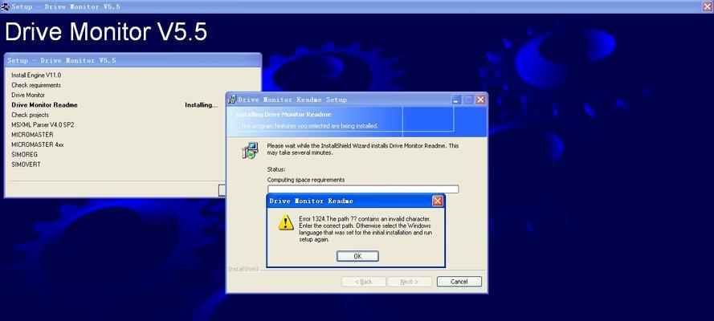Close the Drive Monitor Readme Setup window
Image resolution: width=714 pixels, height=321 pixels.
[480, 100]
